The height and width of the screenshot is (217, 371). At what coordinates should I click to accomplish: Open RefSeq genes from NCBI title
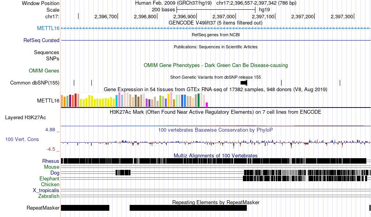[x=216, y=35]
